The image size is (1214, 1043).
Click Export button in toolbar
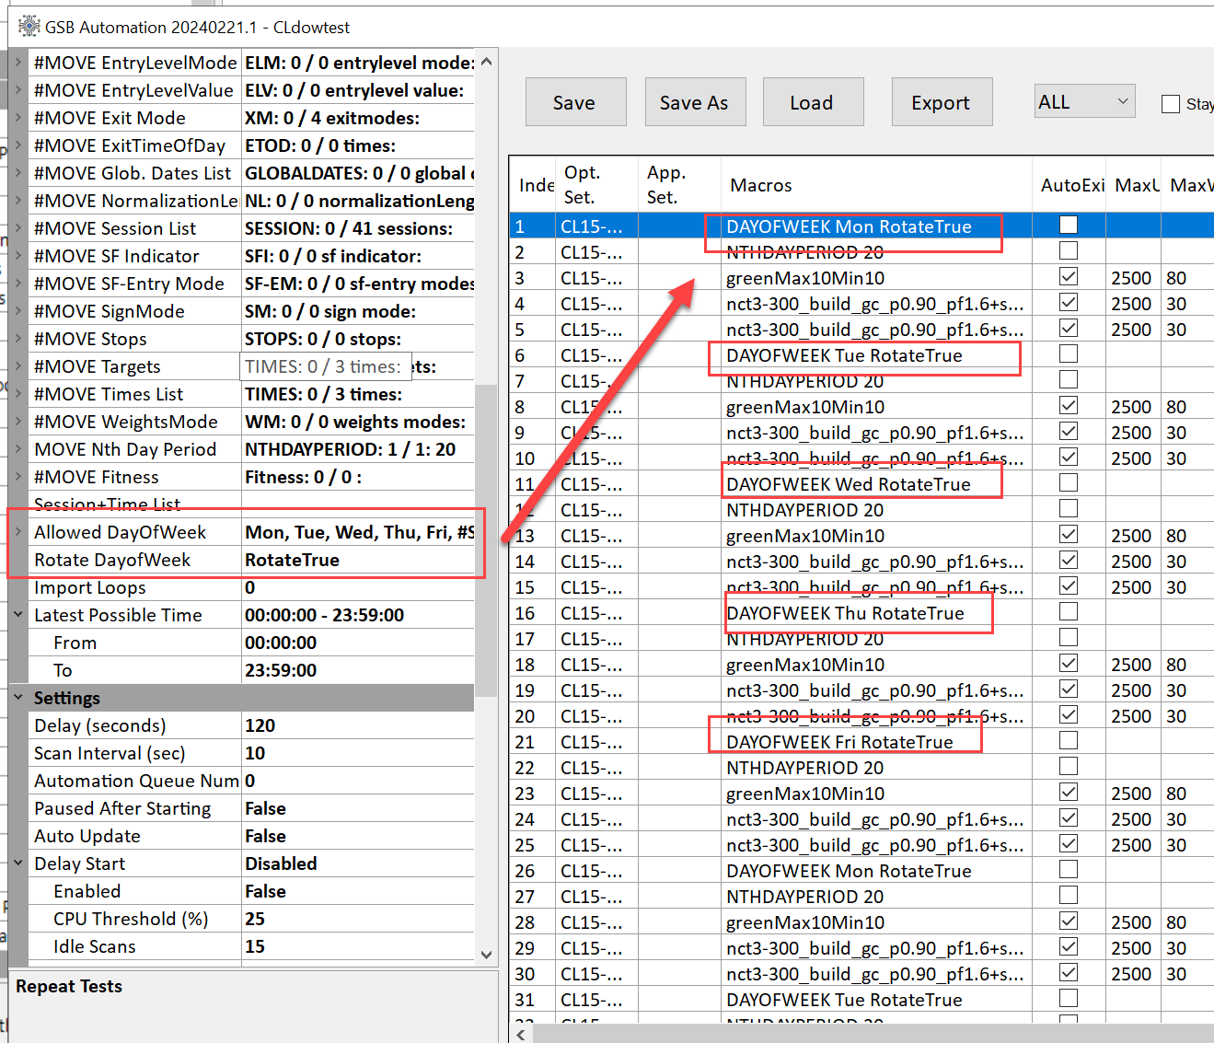(941, 102)
